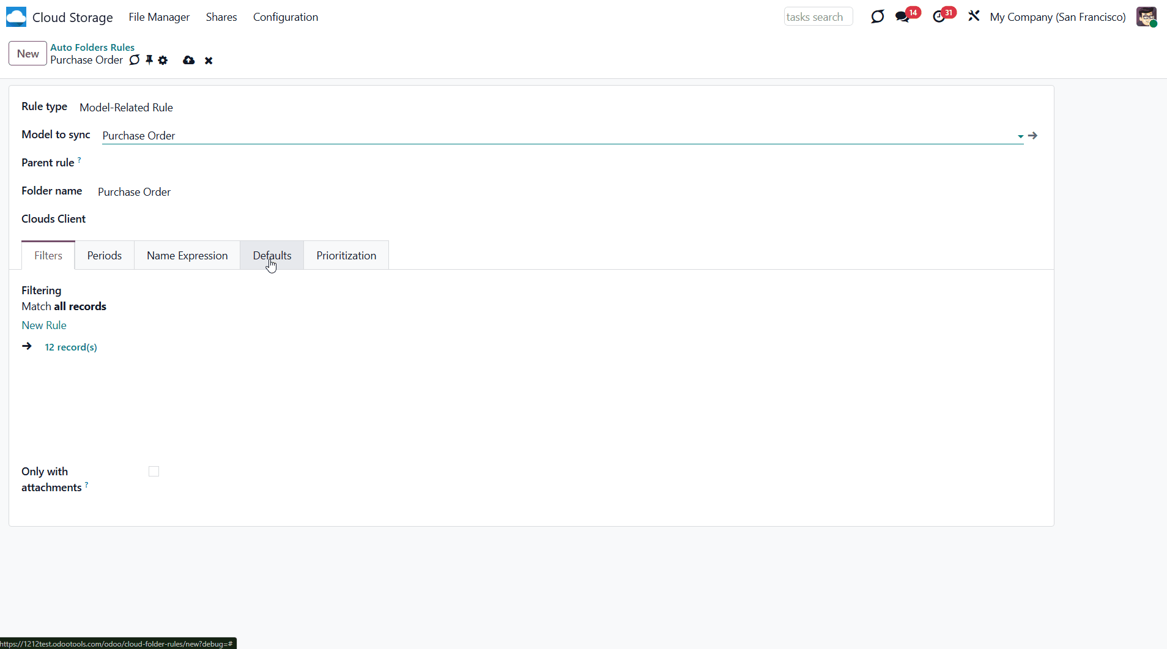Click the New button
1167x649 pixels.
[x=28, y=54]
